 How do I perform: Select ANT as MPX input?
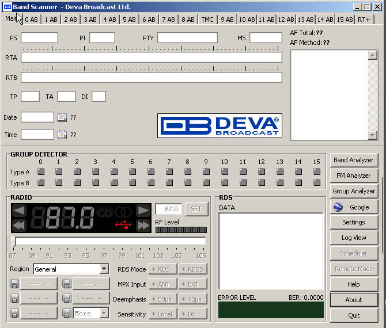click(162, 284)
